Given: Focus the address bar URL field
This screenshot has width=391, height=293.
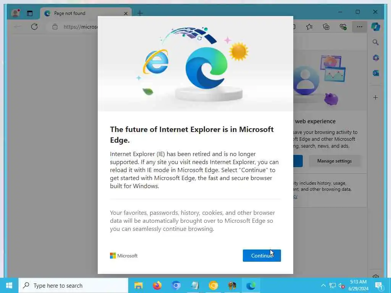Looking at the screenshot, I should coord(81,27).
